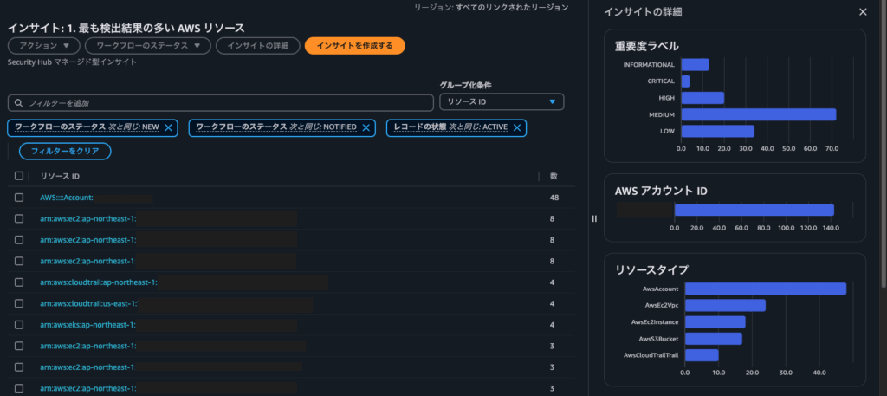
Task: Click the AwsS3Bucket resource type bar
Action: coord(714,339)
